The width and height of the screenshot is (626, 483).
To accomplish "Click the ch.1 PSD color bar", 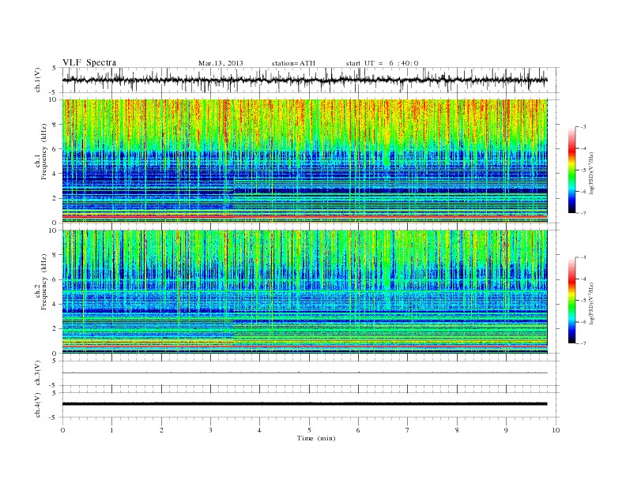I will tap(572, 170).
